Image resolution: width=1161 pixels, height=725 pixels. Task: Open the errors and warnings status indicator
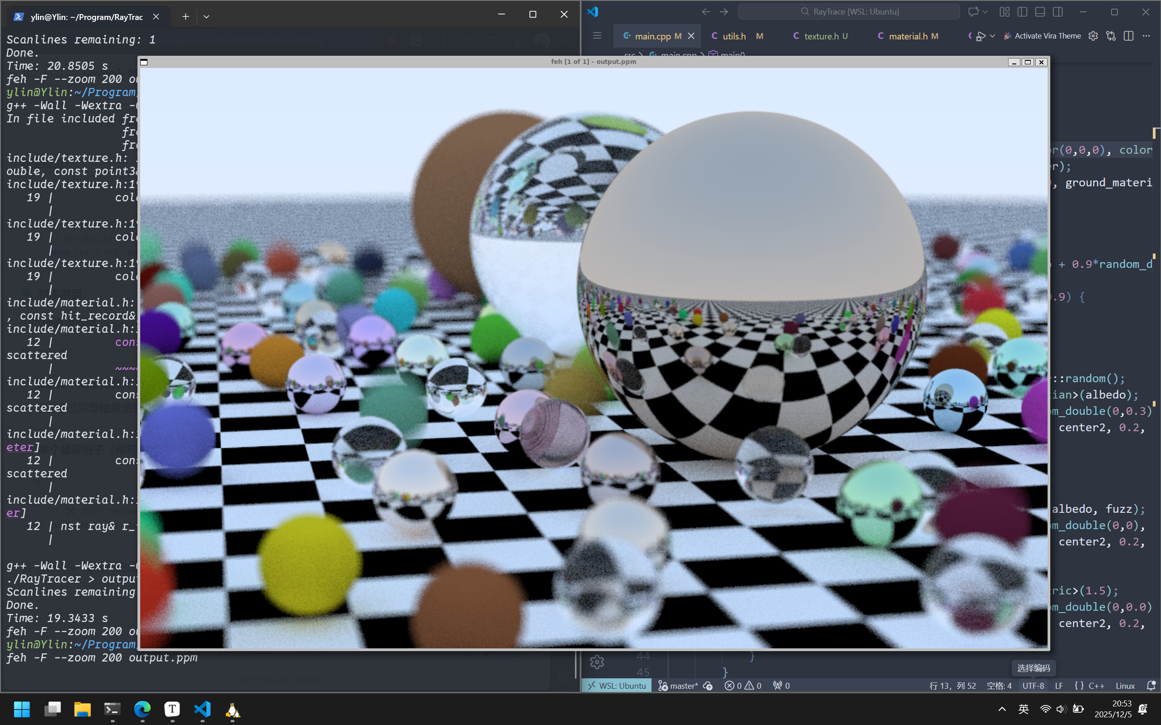(743, 686)
